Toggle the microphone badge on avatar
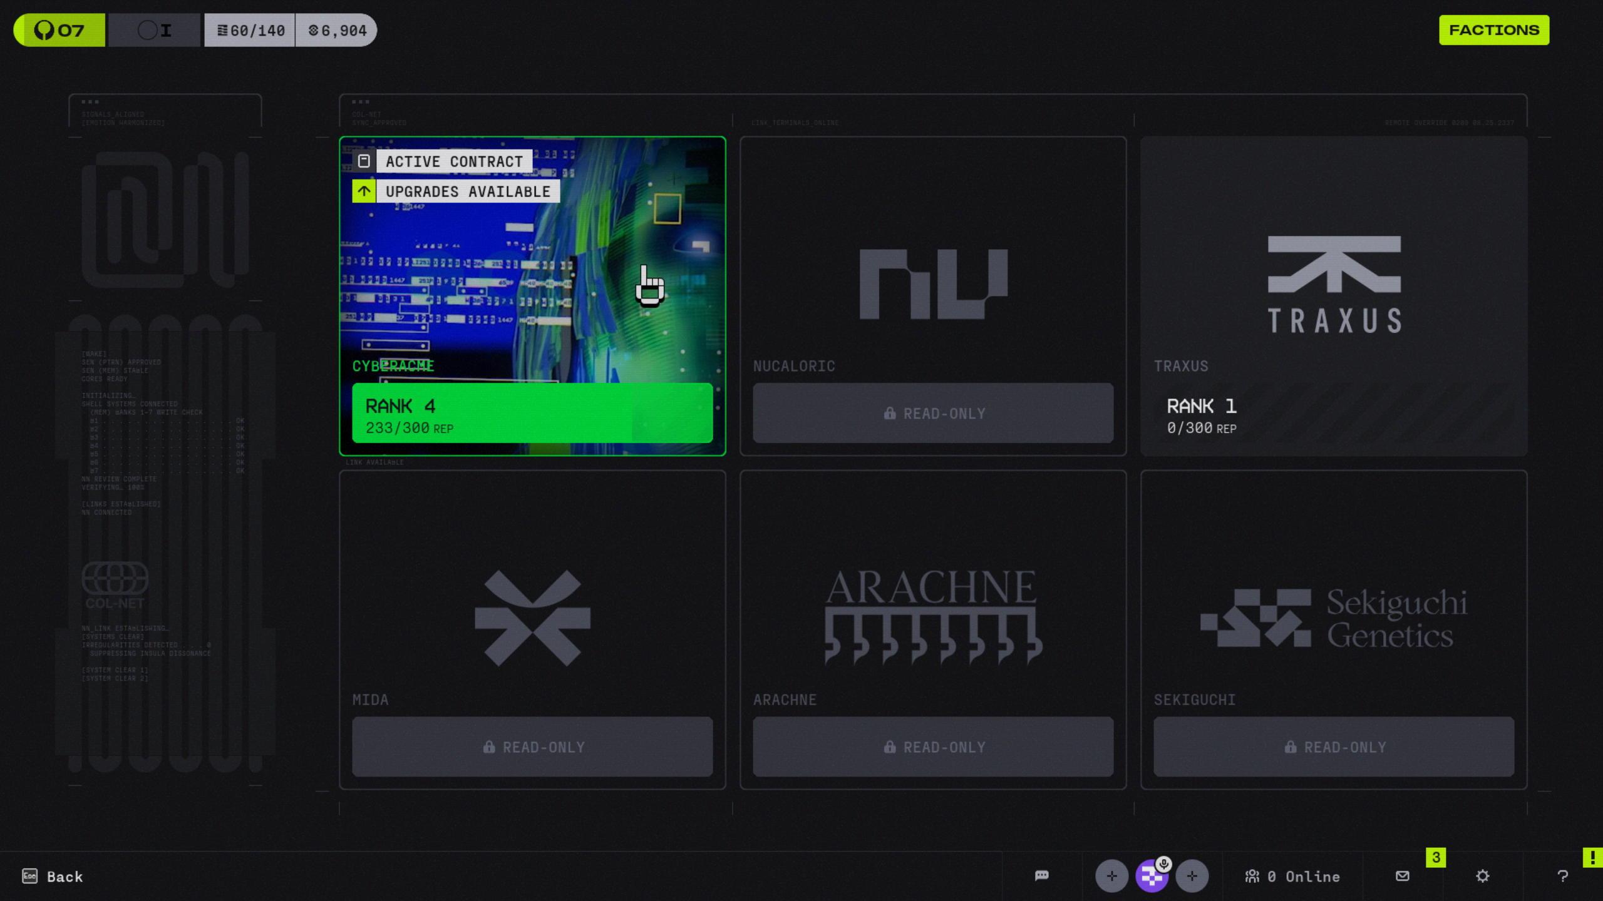1603x901 pixels. tap(1163, 864)
